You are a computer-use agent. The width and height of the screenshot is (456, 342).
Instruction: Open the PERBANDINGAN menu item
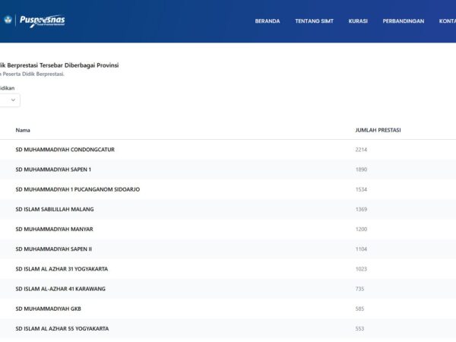pyautogui.click(x=403, y=21)
